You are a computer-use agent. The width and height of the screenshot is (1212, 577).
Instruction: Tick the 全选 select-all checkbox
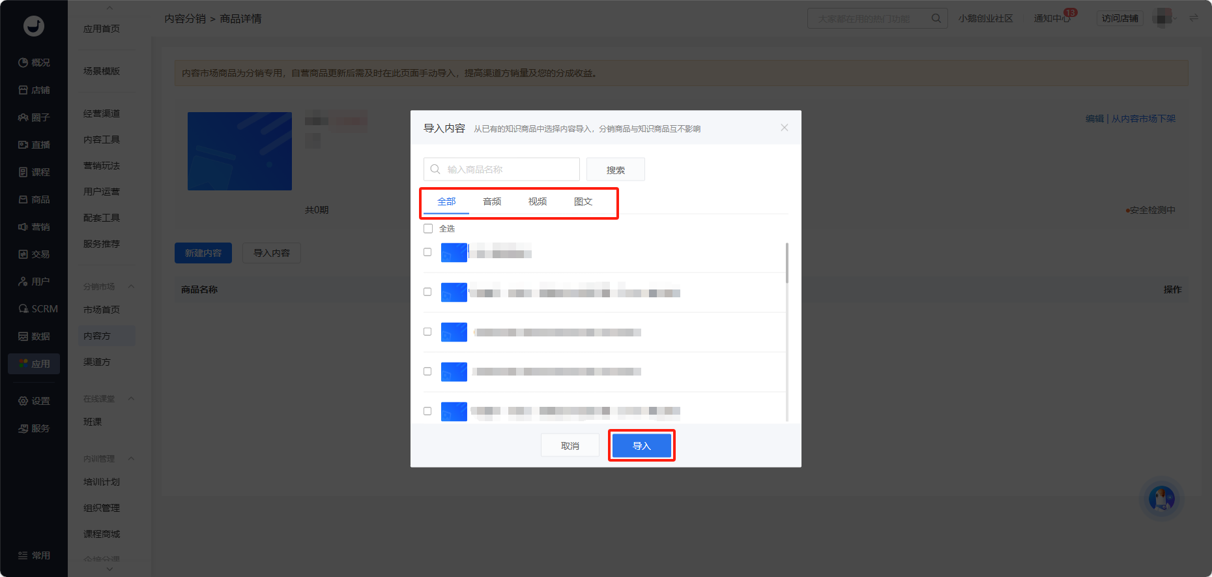point(428,229)
